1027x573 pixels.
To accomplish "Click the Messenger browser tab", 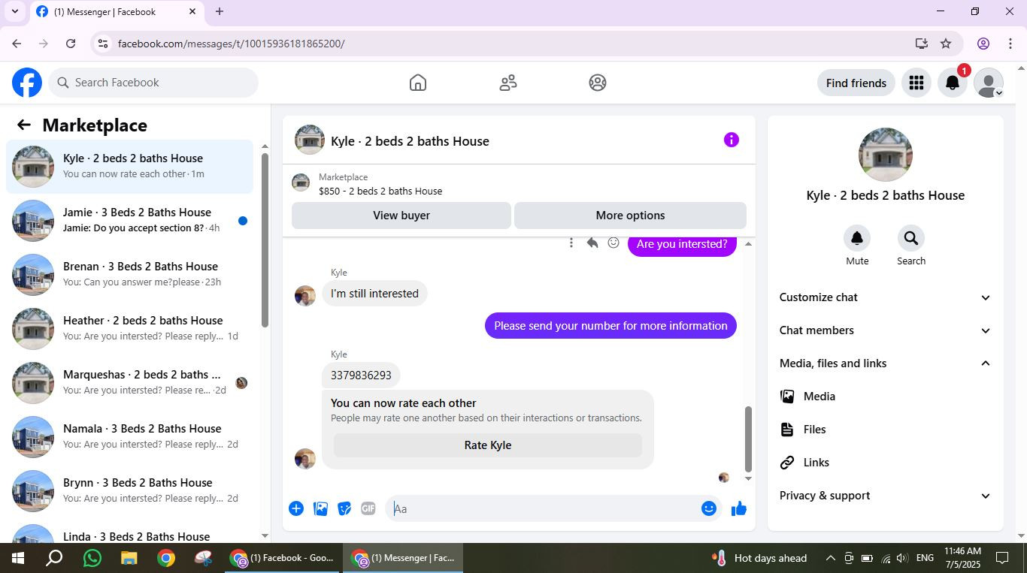I will [117, 12].
